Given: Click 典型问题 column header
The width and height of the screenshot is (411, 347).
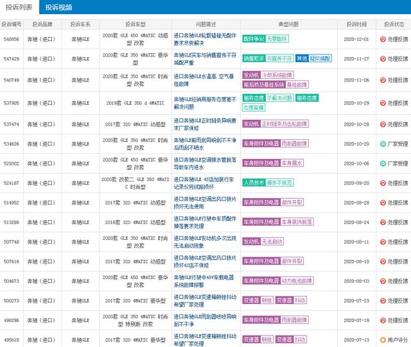Looking at the screenshot, I should [x=288, y=24].
